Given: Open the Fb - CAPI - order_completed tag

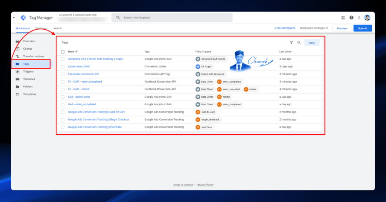Looking at the screenshot, I should click(x=85, y=82).
